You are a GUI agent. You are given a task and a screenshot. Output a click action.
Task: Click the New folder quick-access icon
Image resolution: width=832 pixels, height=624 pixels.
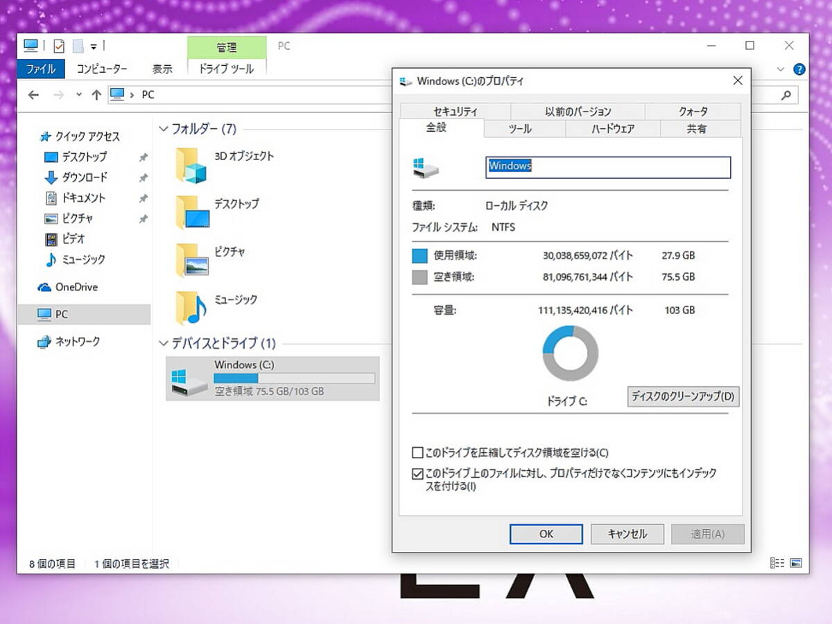pyautogui.click(x=78, y=46)
